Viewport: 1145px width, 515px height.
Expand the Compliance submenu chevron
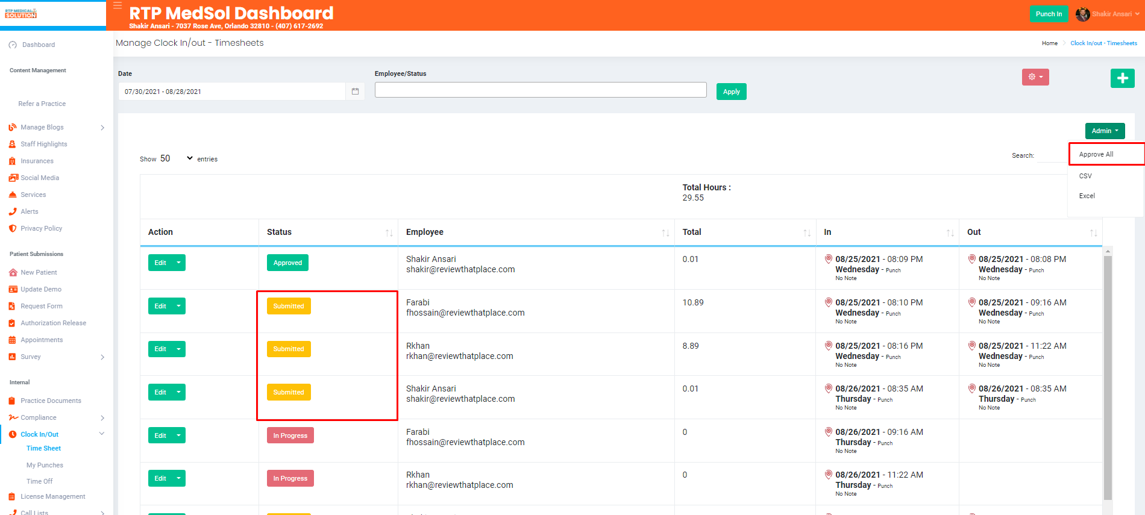click(102, 418)
